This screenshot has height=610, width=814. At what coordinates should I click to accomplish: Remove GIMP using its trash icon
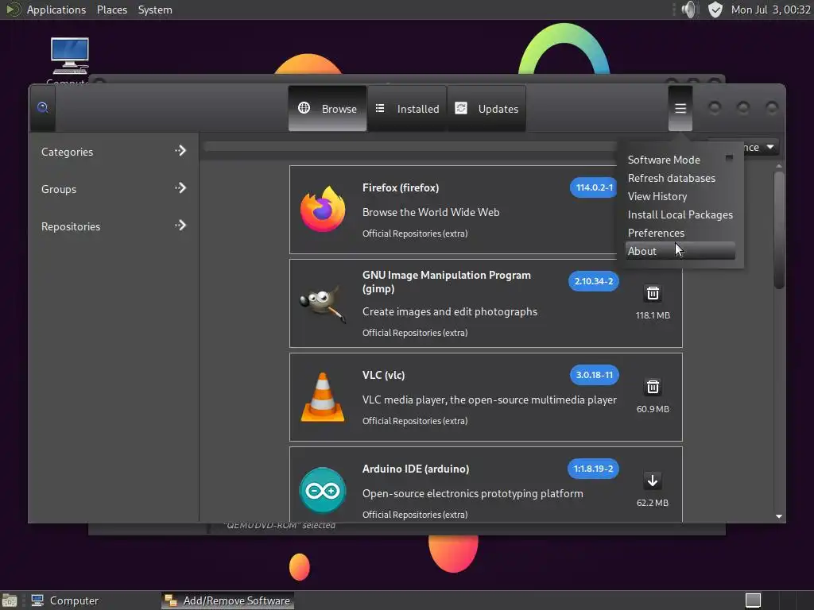pyautogui.click(x=653, y=294)
